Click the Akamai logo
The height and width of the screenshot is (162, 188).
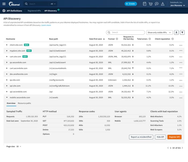click(14, 4)
